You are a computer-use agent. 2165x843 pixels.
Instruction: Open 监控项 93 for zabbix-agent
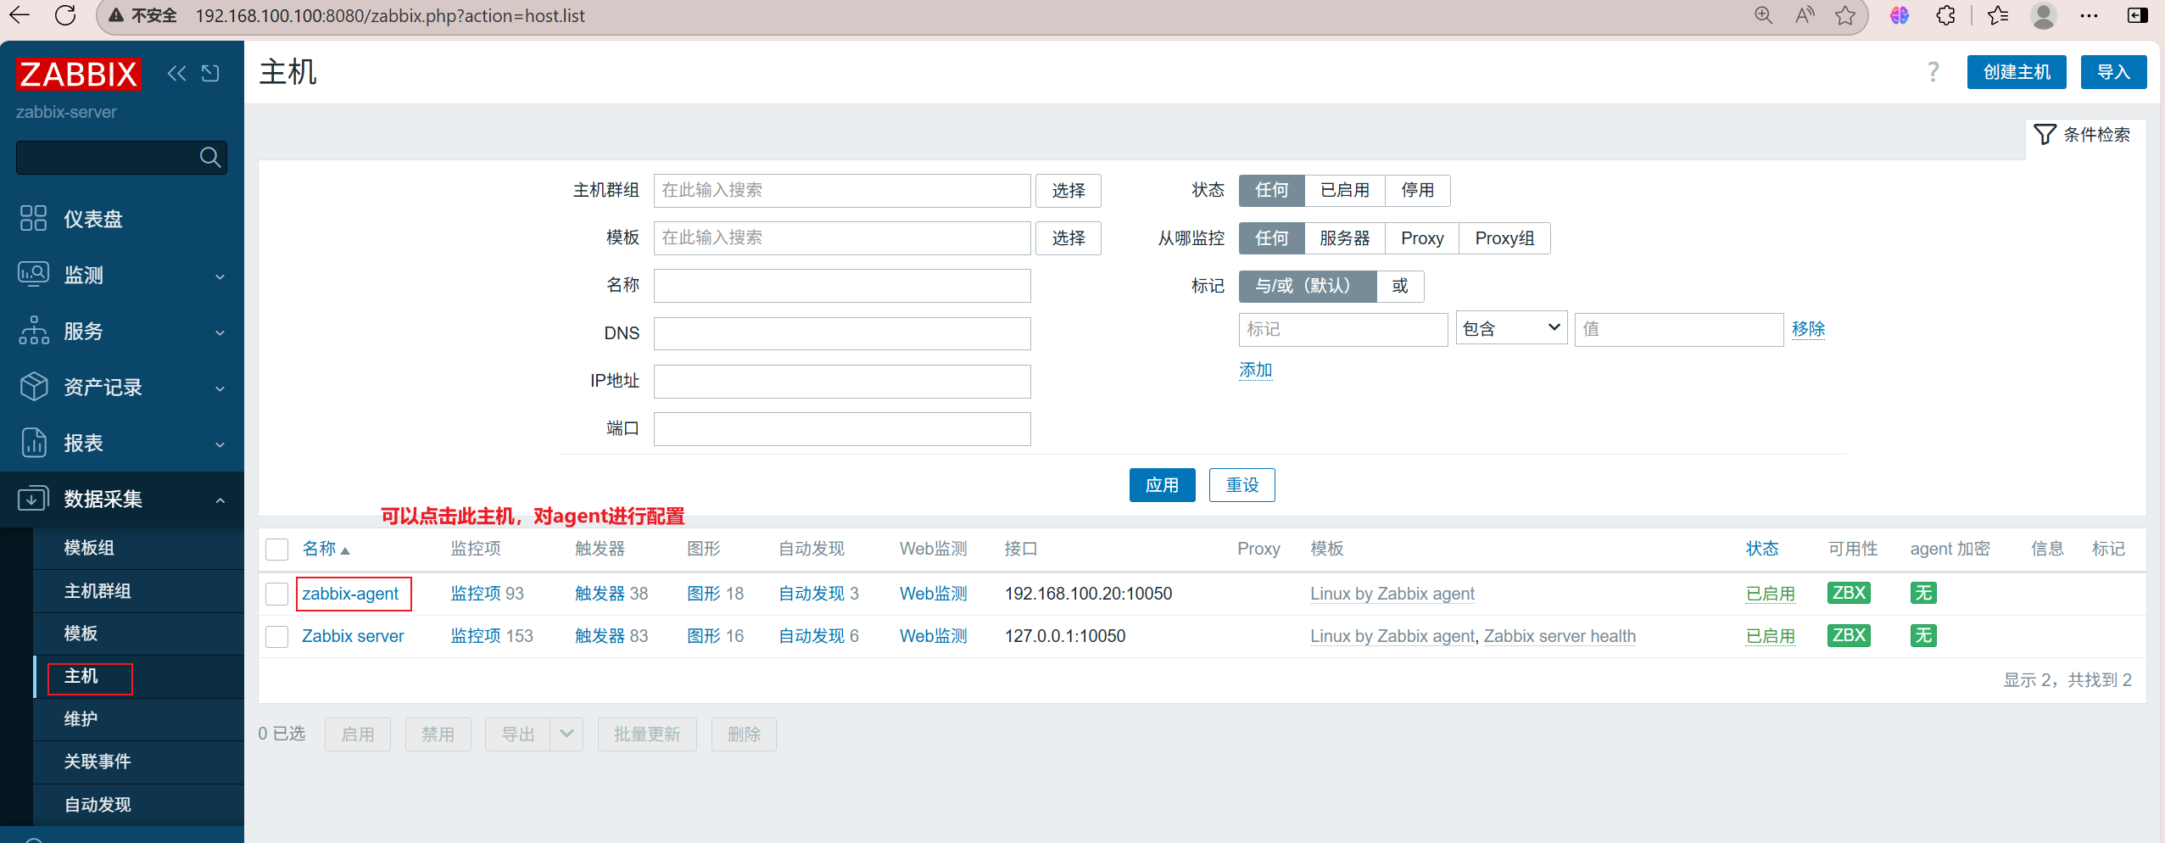(476, 594)
